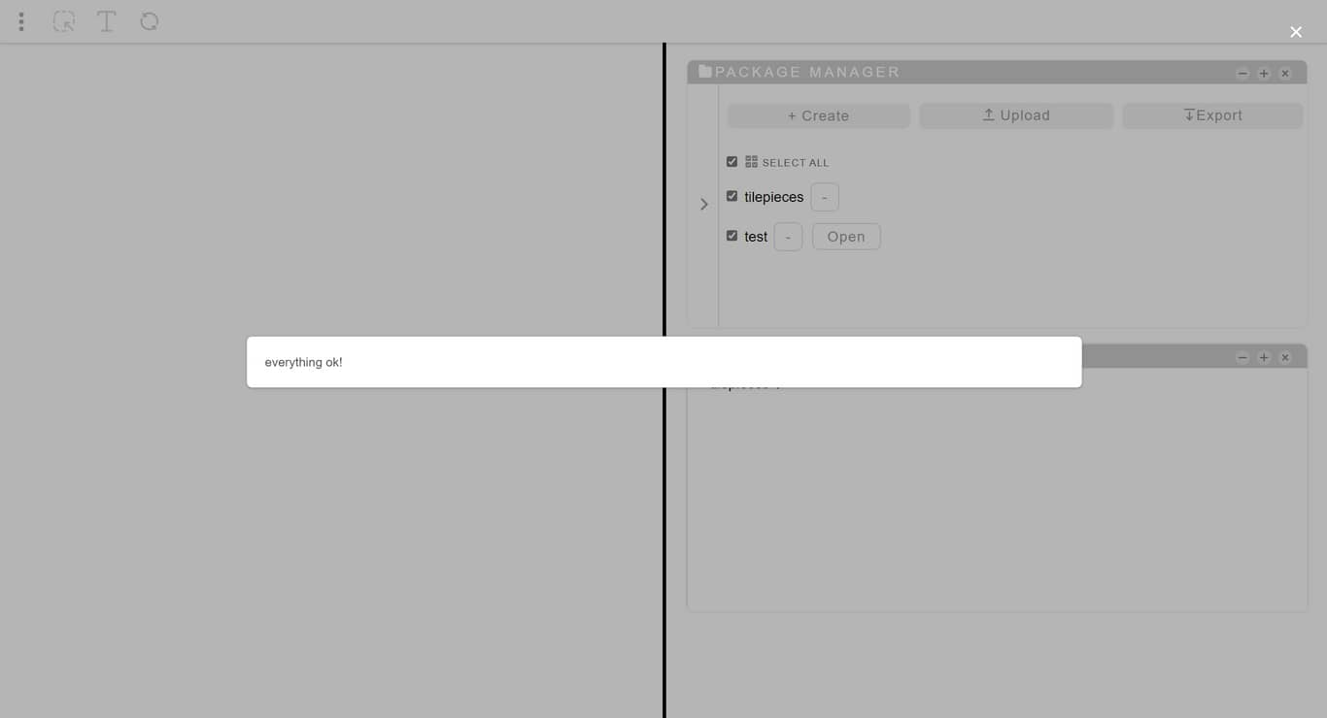The height and width of the screenshot is (718, 1327).
Task: Close the lower panel
Action: [x=1285, y=358]
